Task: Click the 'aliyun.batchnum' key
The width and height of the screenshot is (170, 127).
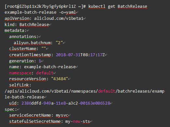Action: click(x=32, y=43)
